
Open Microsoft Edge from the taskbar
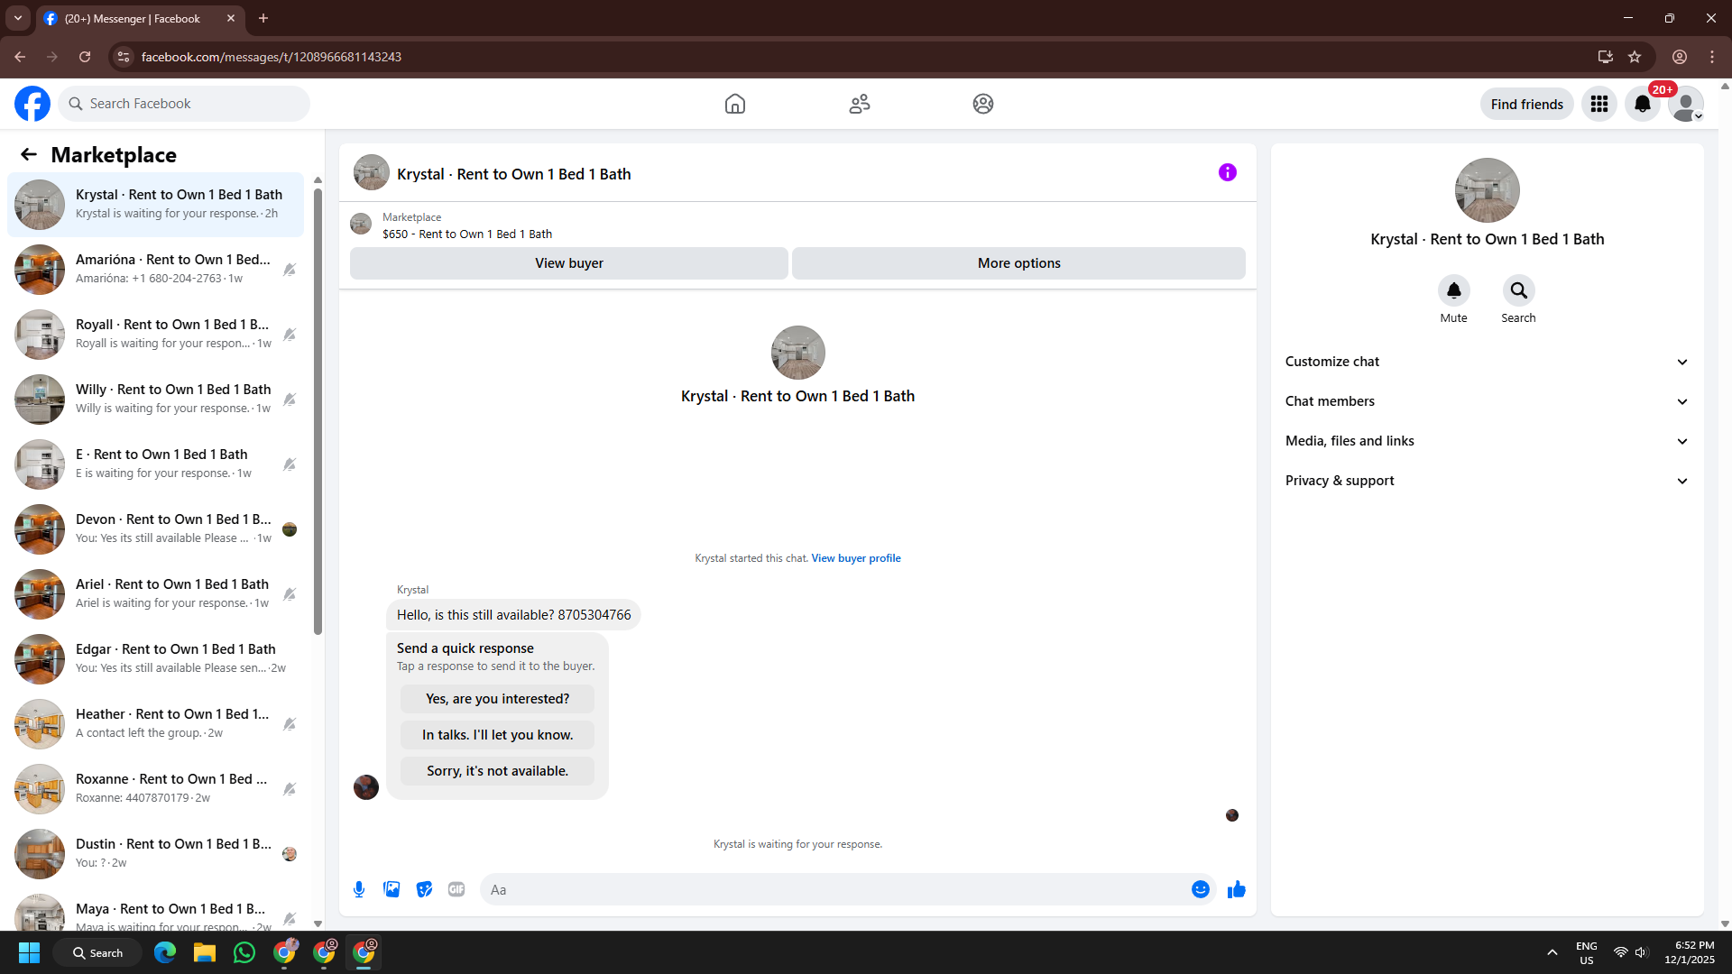(x=165, y=952)
